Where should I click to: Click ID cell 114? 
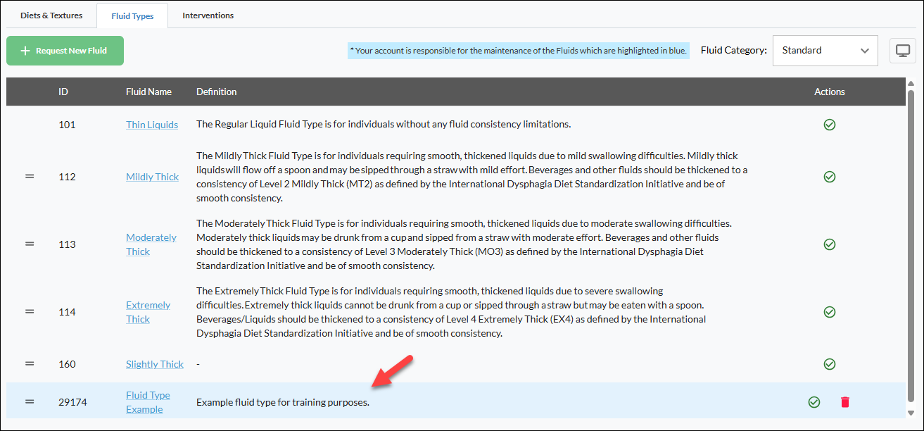(x=67, y=312)
